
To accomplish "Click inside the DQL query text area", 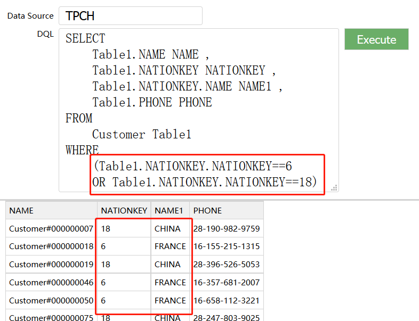I will coord(198,110).
